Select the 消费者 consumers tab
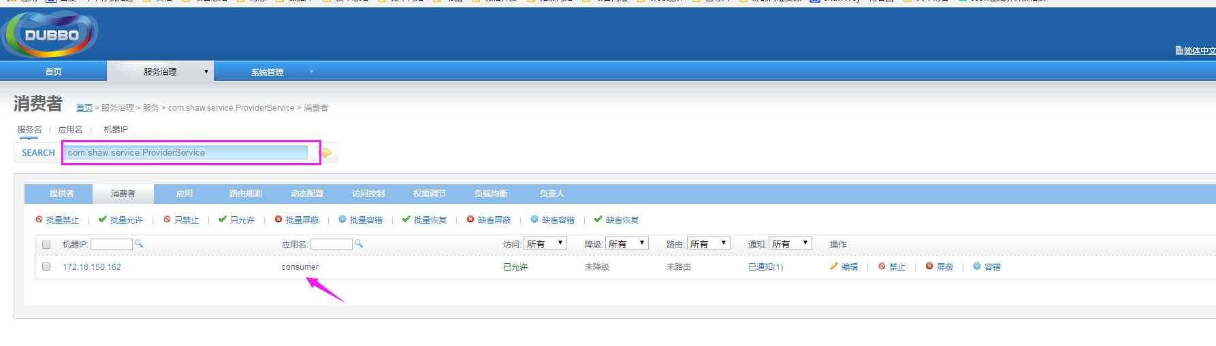 pos(123,194)
